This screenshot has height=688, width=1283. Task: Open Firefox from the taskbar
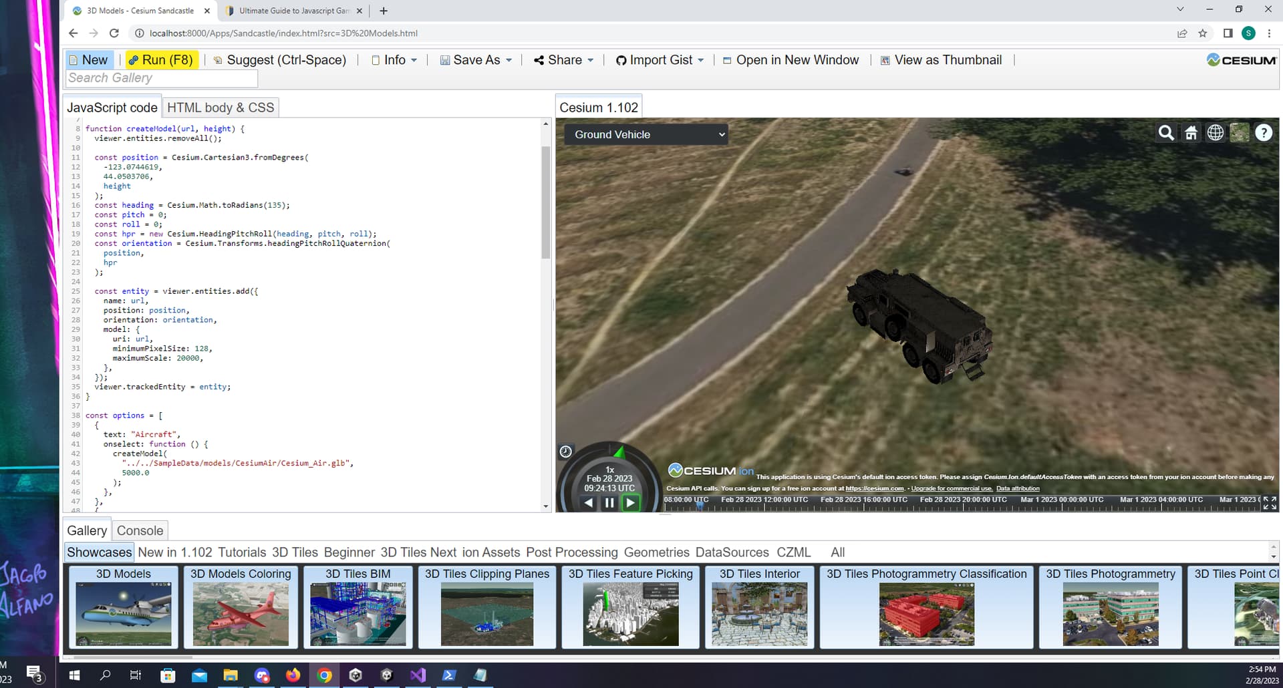point(293,675)
